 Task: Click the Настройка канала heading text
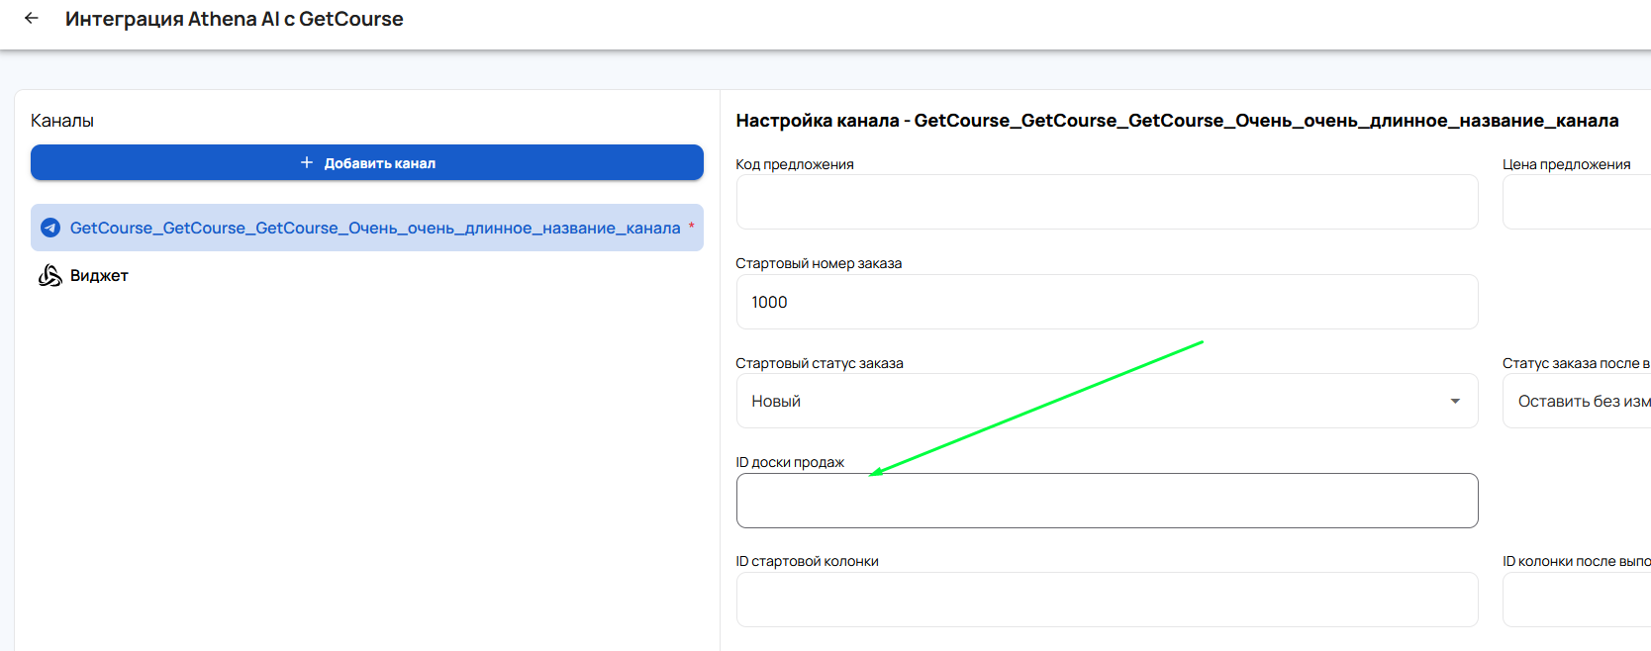[x=1177, y=121]
